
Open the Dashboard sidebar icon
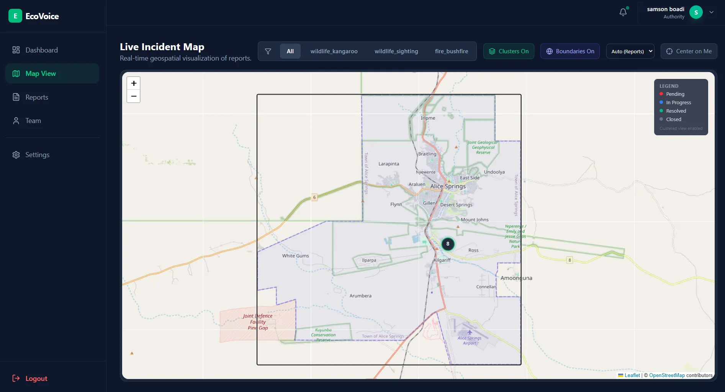pos(16,50)
